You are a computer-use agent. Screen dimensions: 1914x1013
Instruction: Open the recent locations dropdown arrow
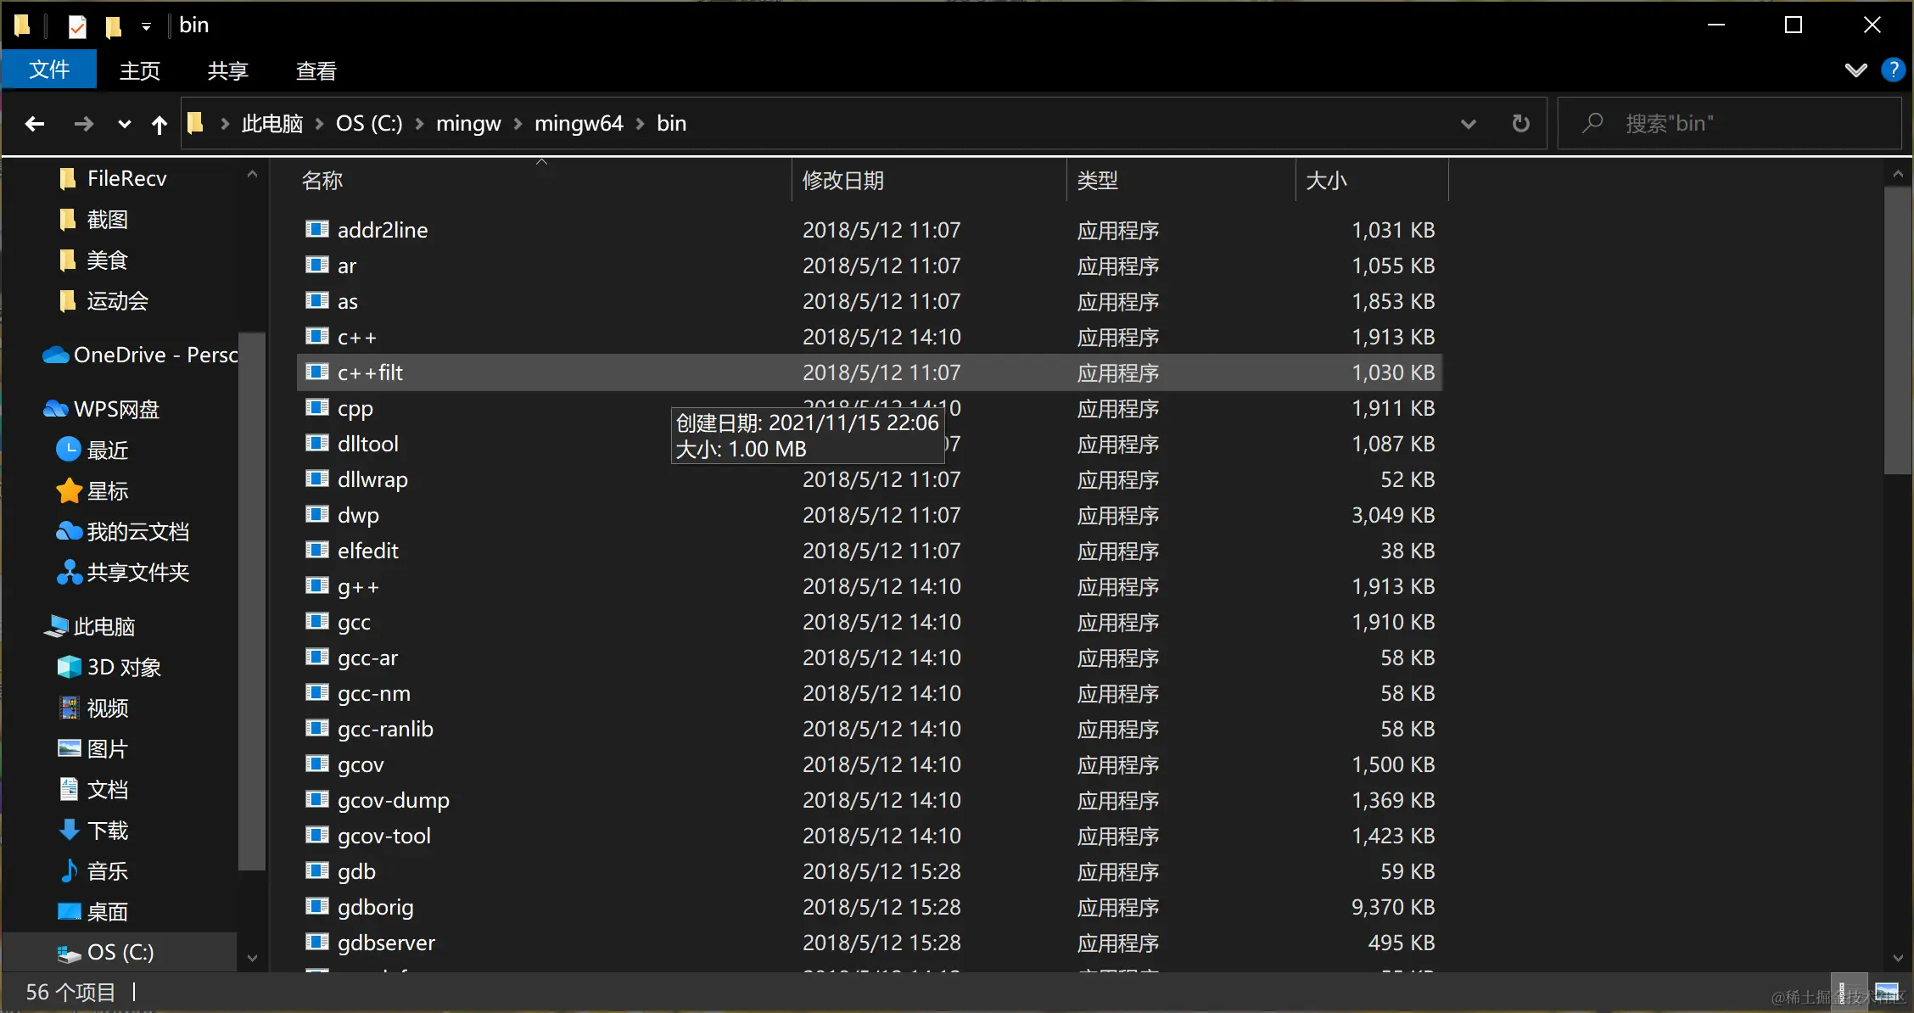124,125
